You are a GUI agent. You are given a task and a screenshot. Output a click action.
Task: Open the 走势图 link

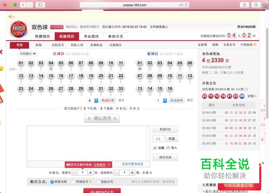(x=203, y=45)
